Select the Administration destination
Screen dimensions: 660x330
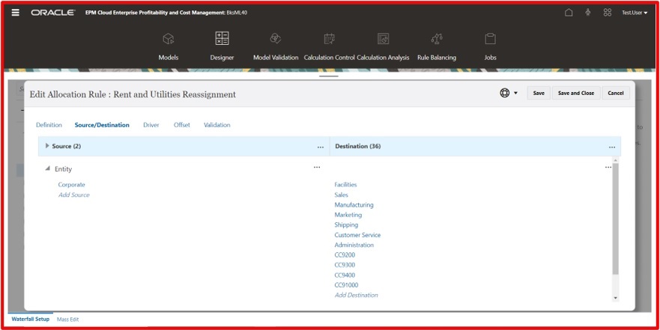(354, 245)
